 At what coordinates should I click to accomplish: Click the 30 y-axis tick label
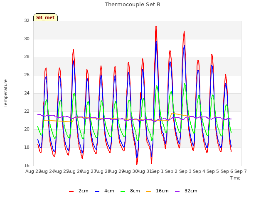click(27, 39)
